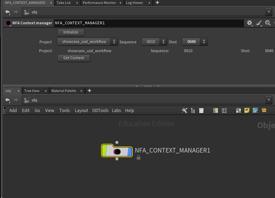Click the search magnifier icon in parameter pane
This screenshot has width=275, height=198.
click(x=268, y=23)
